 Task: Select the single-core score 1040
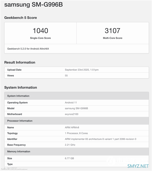(40, 30)
